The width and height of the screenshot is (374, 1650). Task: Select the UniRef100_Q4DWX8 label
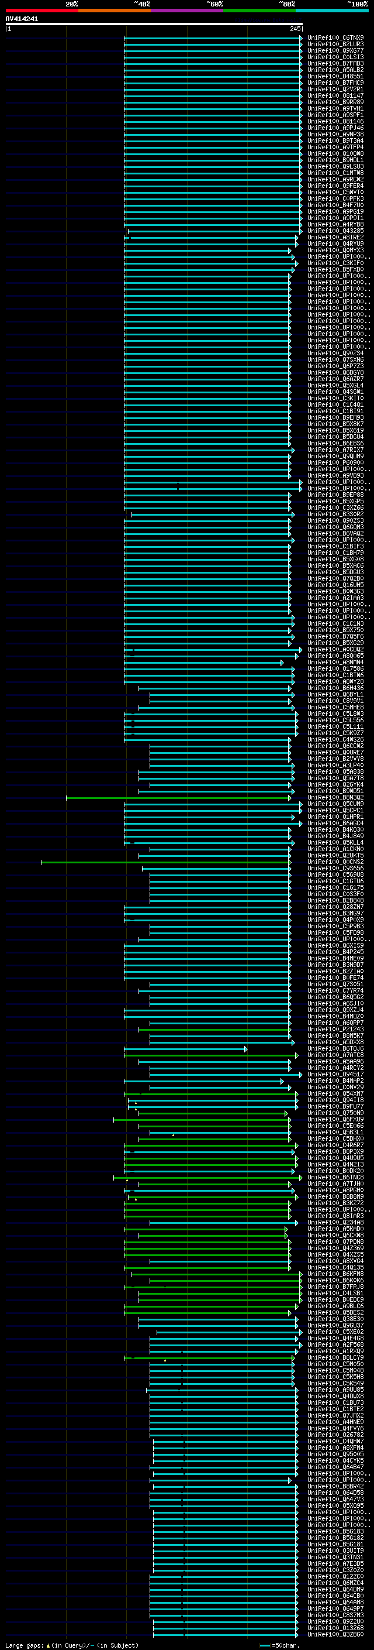point(335,1396)
